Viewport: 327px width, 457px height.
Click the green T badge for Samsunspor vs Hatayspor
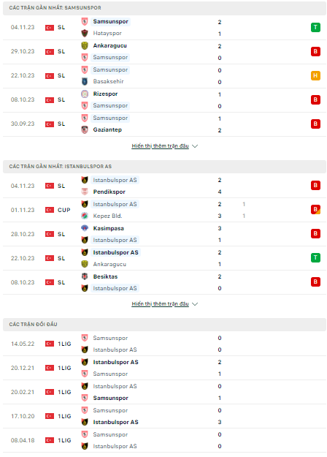(315, 27)
